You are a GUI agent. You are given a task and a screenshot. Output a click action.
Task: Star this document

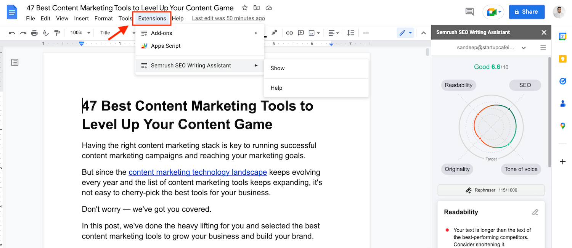pyautogui.click(x=245, y=8)
